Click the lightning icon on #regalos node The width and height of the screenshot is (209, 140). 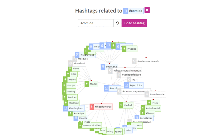click(x=124, y=49)
